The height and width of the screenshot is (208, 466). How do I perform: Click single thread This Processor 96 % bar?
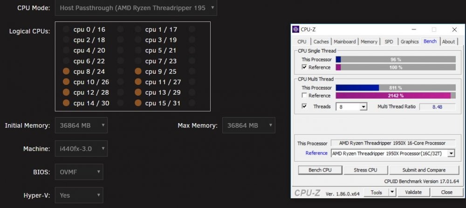(x=396, y=60)
